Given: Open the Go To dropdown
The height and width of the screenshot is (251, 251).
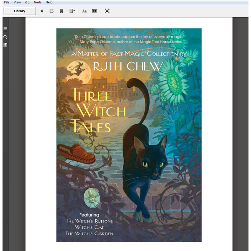Looking at the screenshot, I should tap(72, 11).
